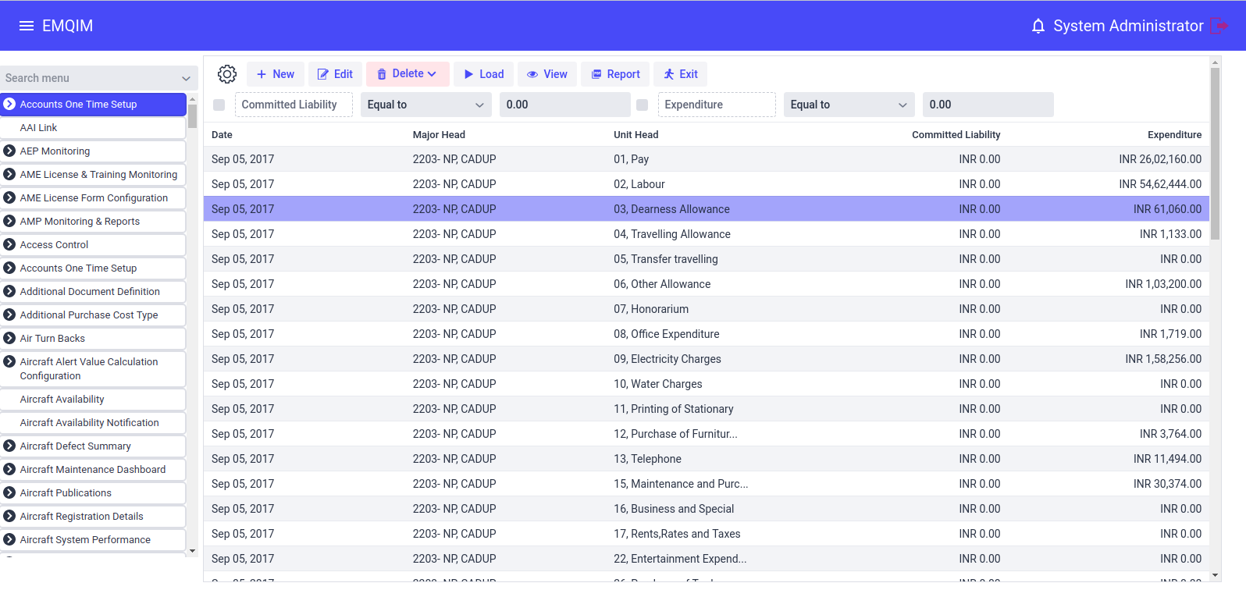1246x590 pixels.
Task: Expand Aircraft Maintenance Dashboard icon
Action: click(9, 469)
